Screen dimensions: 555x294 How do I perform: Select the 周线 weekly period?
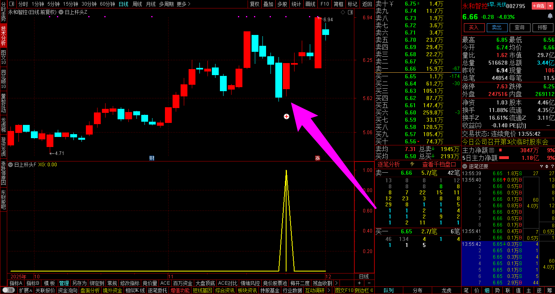pos(137,4)
